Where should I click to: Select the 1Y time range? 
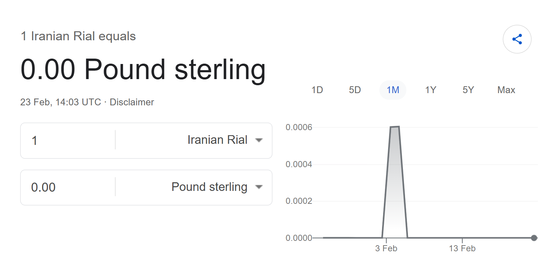tap(431, 90)
